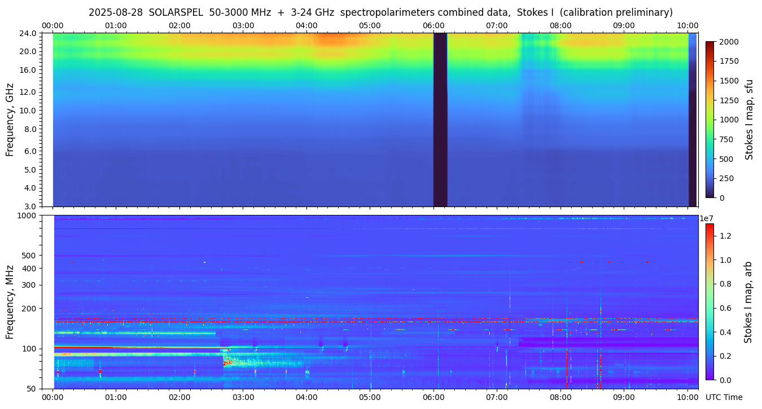Click the 1000 MHz frequency tick label
The width and height of the screenshot is (762, 409).
27,216
